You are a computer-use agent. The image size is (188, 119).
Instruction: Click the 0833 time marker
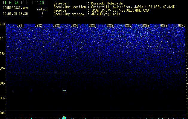pyautogui.click(x=56, y=26)
